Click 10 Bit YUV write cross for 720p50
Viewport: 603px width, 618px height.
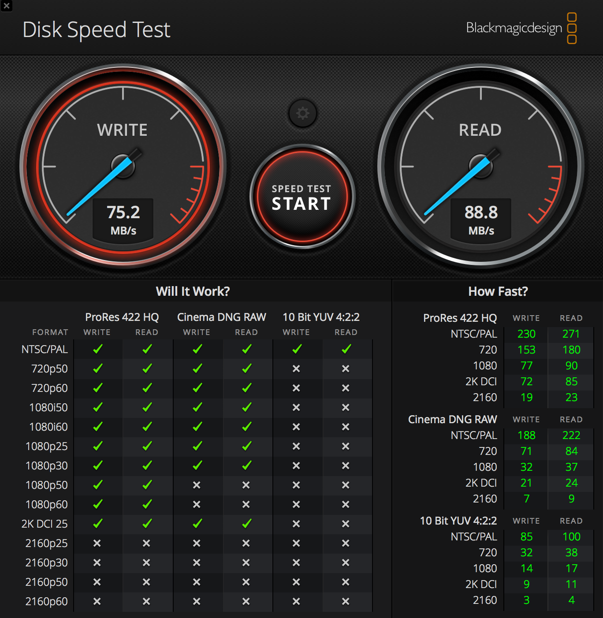click(296, 369)
